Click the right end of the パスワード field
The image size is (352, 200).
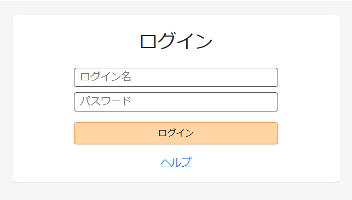[x=273, y=102]
